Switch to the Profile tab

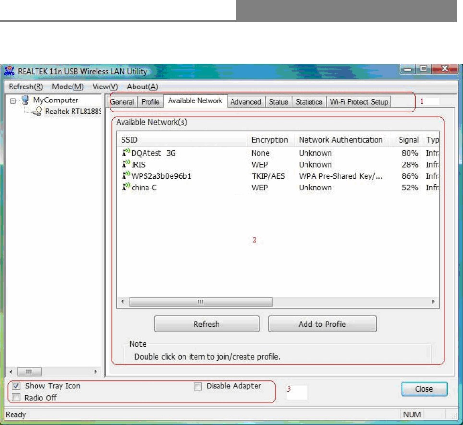click(x=151, y=101)
